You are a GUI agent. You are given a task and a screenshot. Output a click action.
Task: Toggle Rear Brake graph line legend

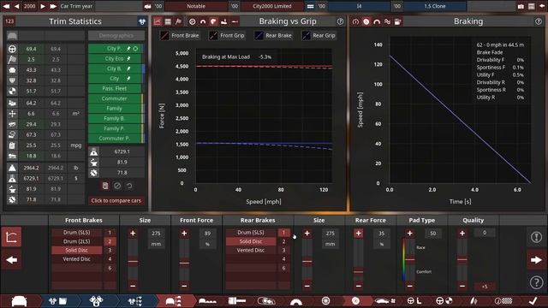[x=273, y=35]
